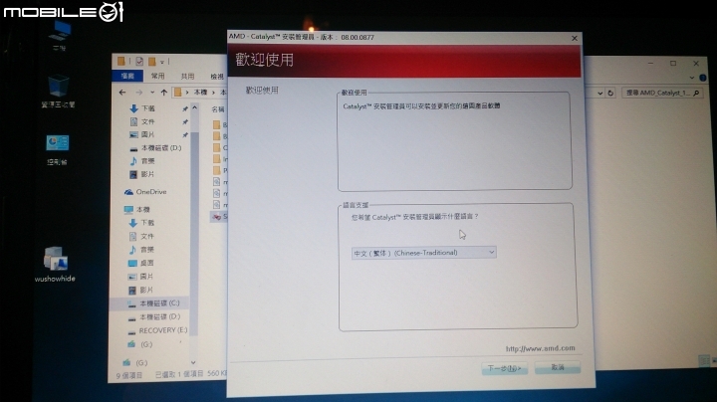Open the 資源回收筒 recycle bin desktop icon
The height and width of the screenshot is (402, 717).
tap(58, 91)
